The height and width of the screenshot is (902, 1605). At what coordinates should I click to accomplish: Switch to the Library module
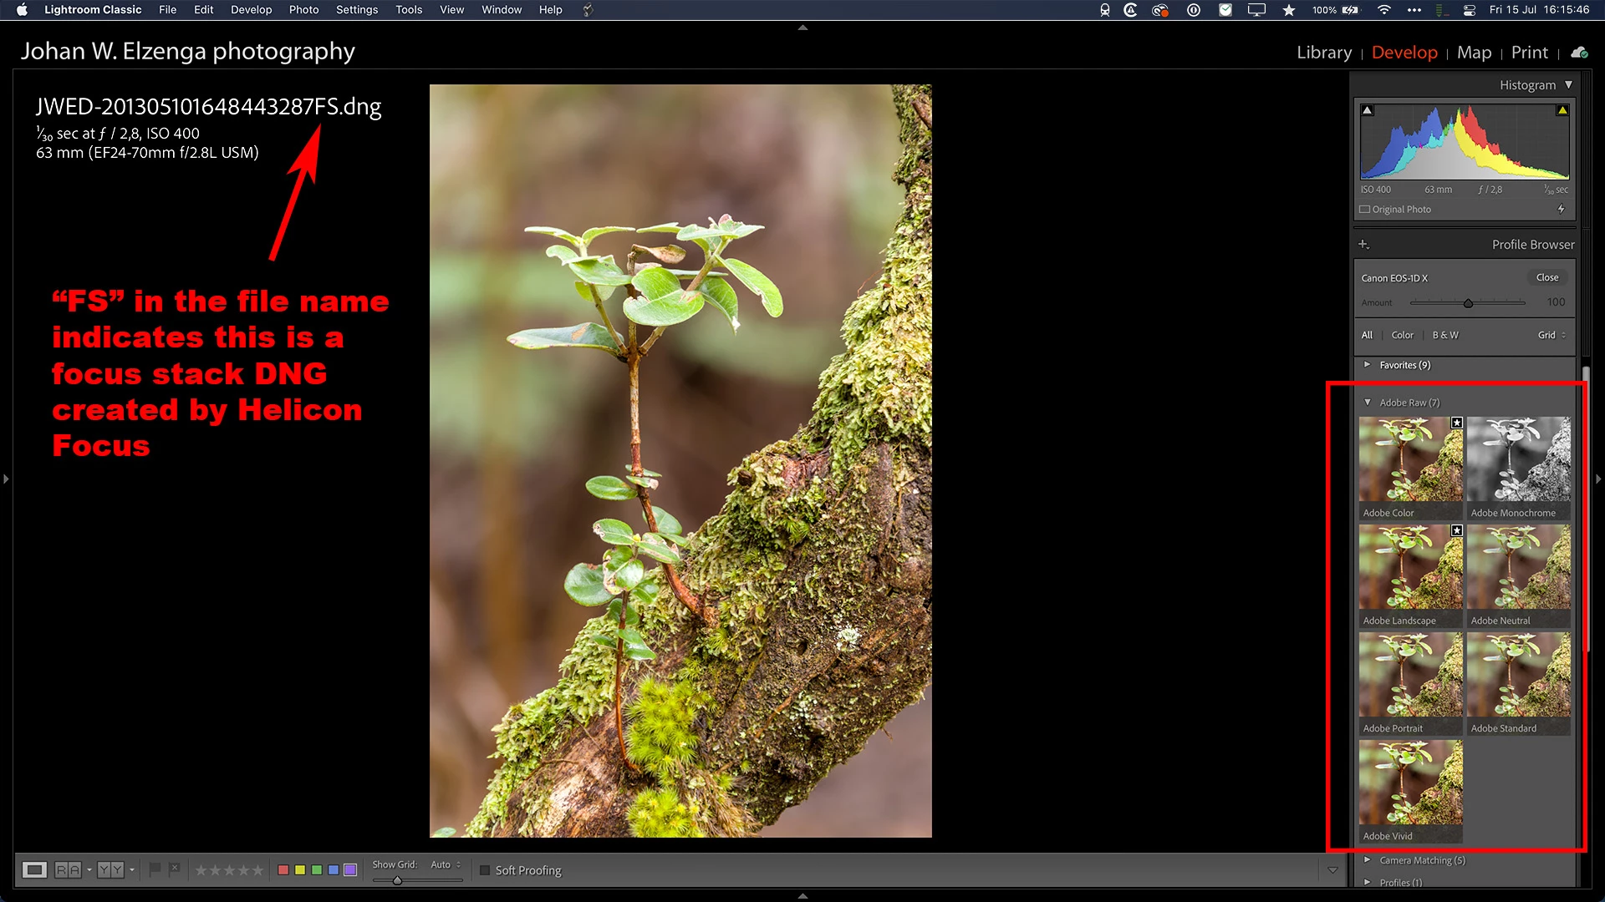coord(1323,53)
